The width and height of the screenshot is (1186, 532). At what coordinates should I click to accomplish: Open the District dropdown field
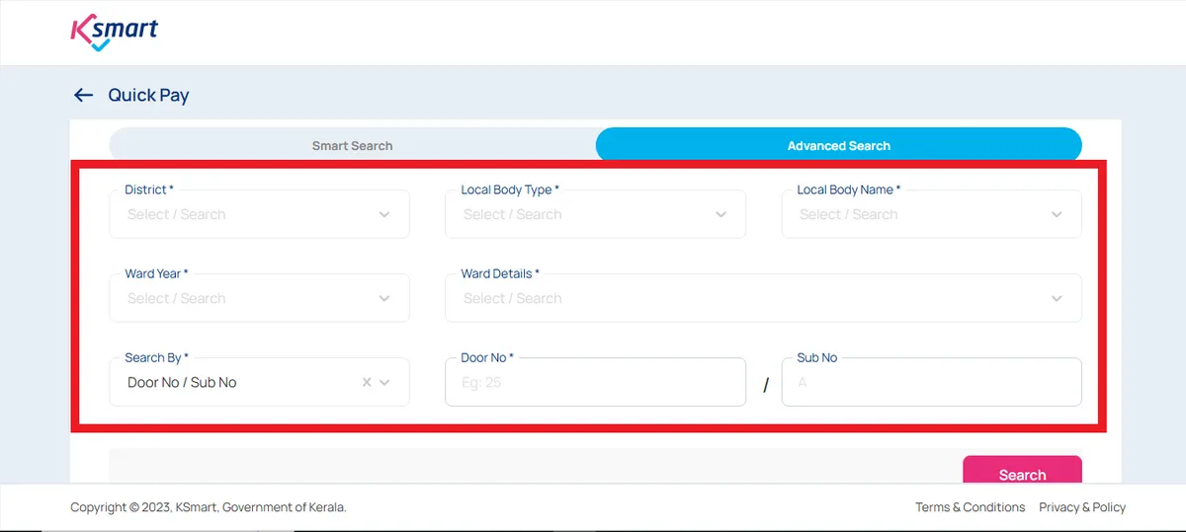[x=247, y=215]
